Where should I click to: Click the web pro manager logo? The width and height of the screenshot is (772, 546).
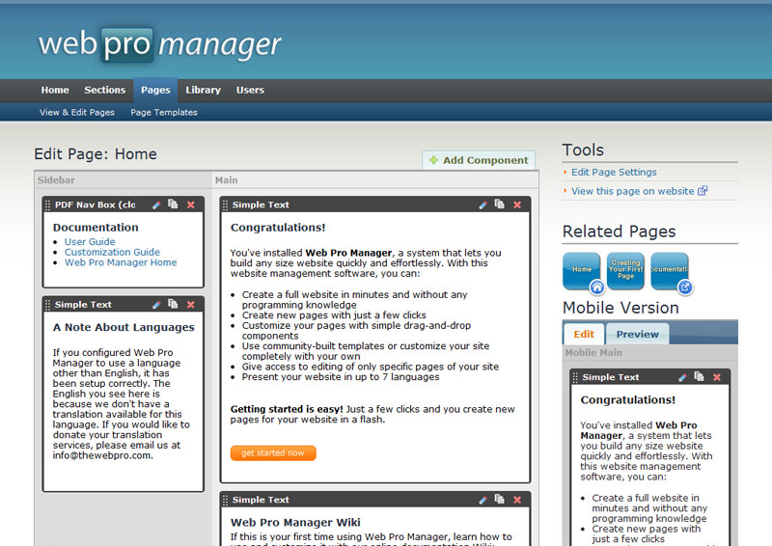[x=159, y=43]
